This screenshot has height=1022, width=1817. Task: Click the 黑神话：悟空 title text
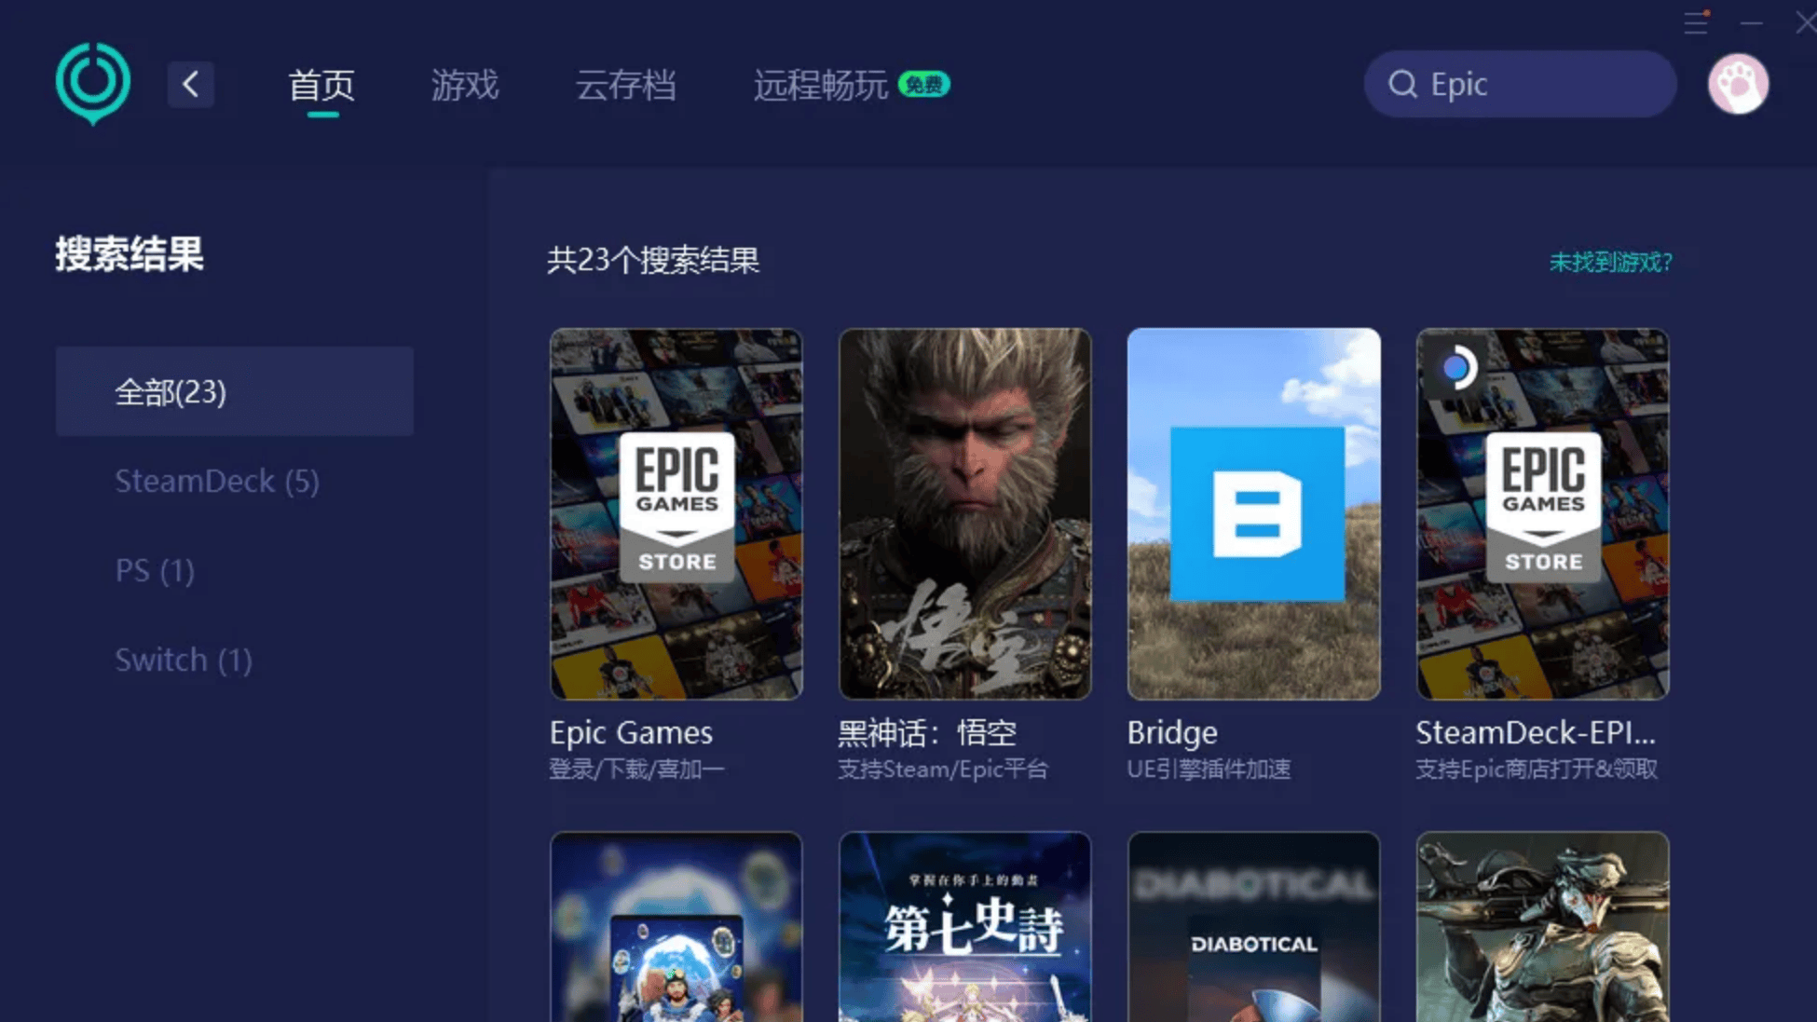pos(927,732)
